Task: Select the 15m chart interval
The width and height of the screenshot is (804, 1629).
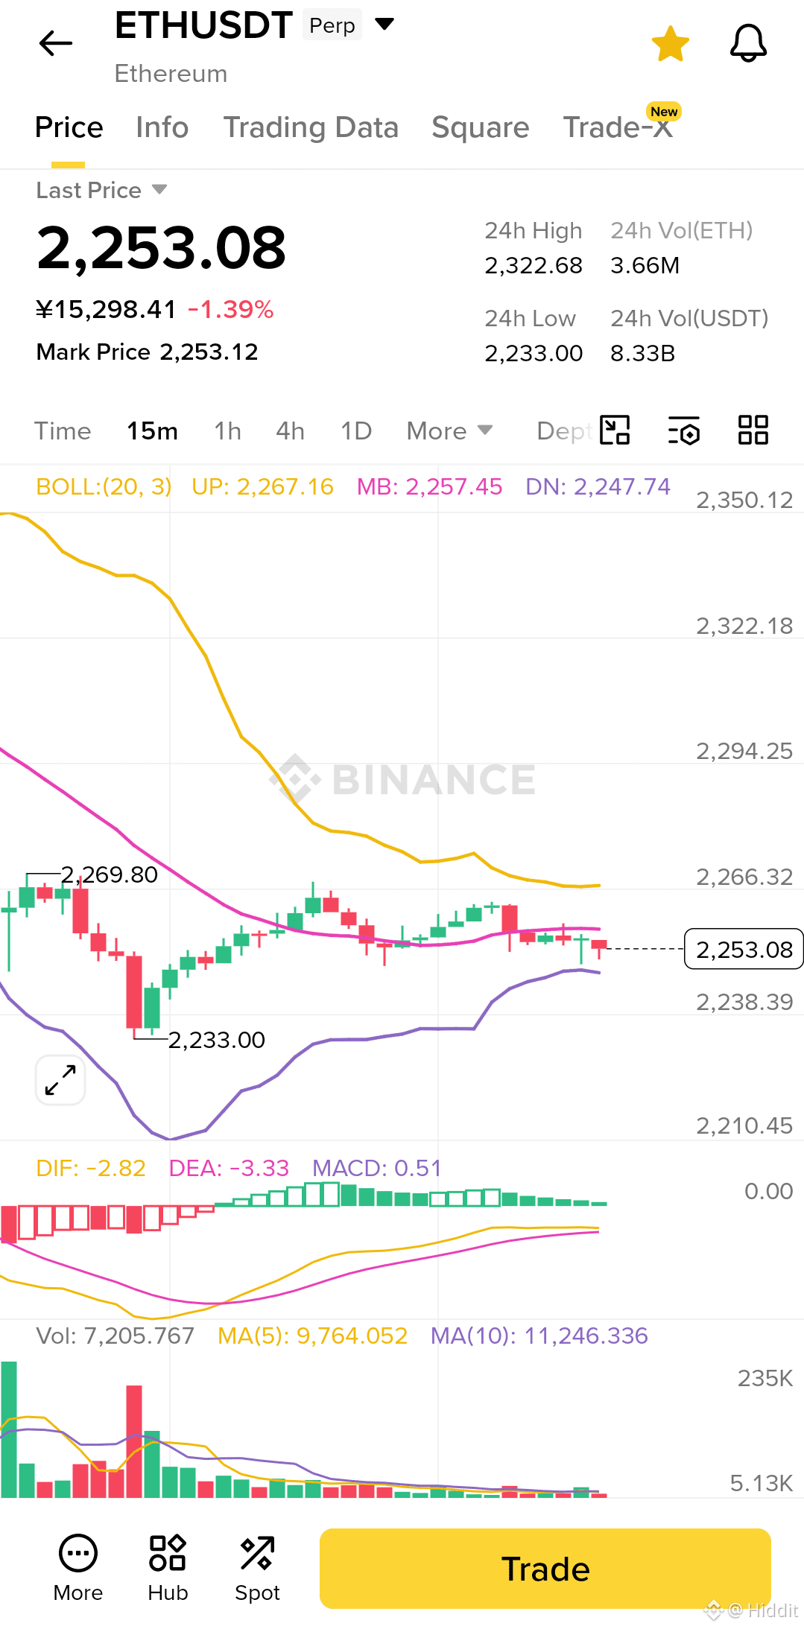Action: pyautogui.click(x=152, y=431)
